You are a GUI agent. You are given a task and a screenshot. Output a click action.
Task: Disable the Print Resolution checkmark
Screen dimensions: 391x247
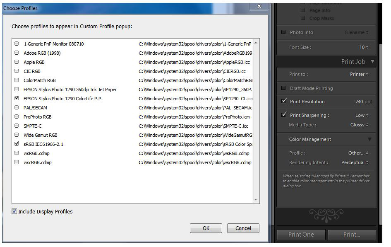(x=284, y=102)
